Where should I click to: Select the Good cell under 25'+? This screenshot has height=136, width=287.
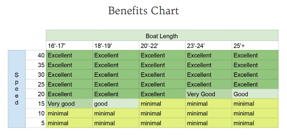click(x=255, y=94)
